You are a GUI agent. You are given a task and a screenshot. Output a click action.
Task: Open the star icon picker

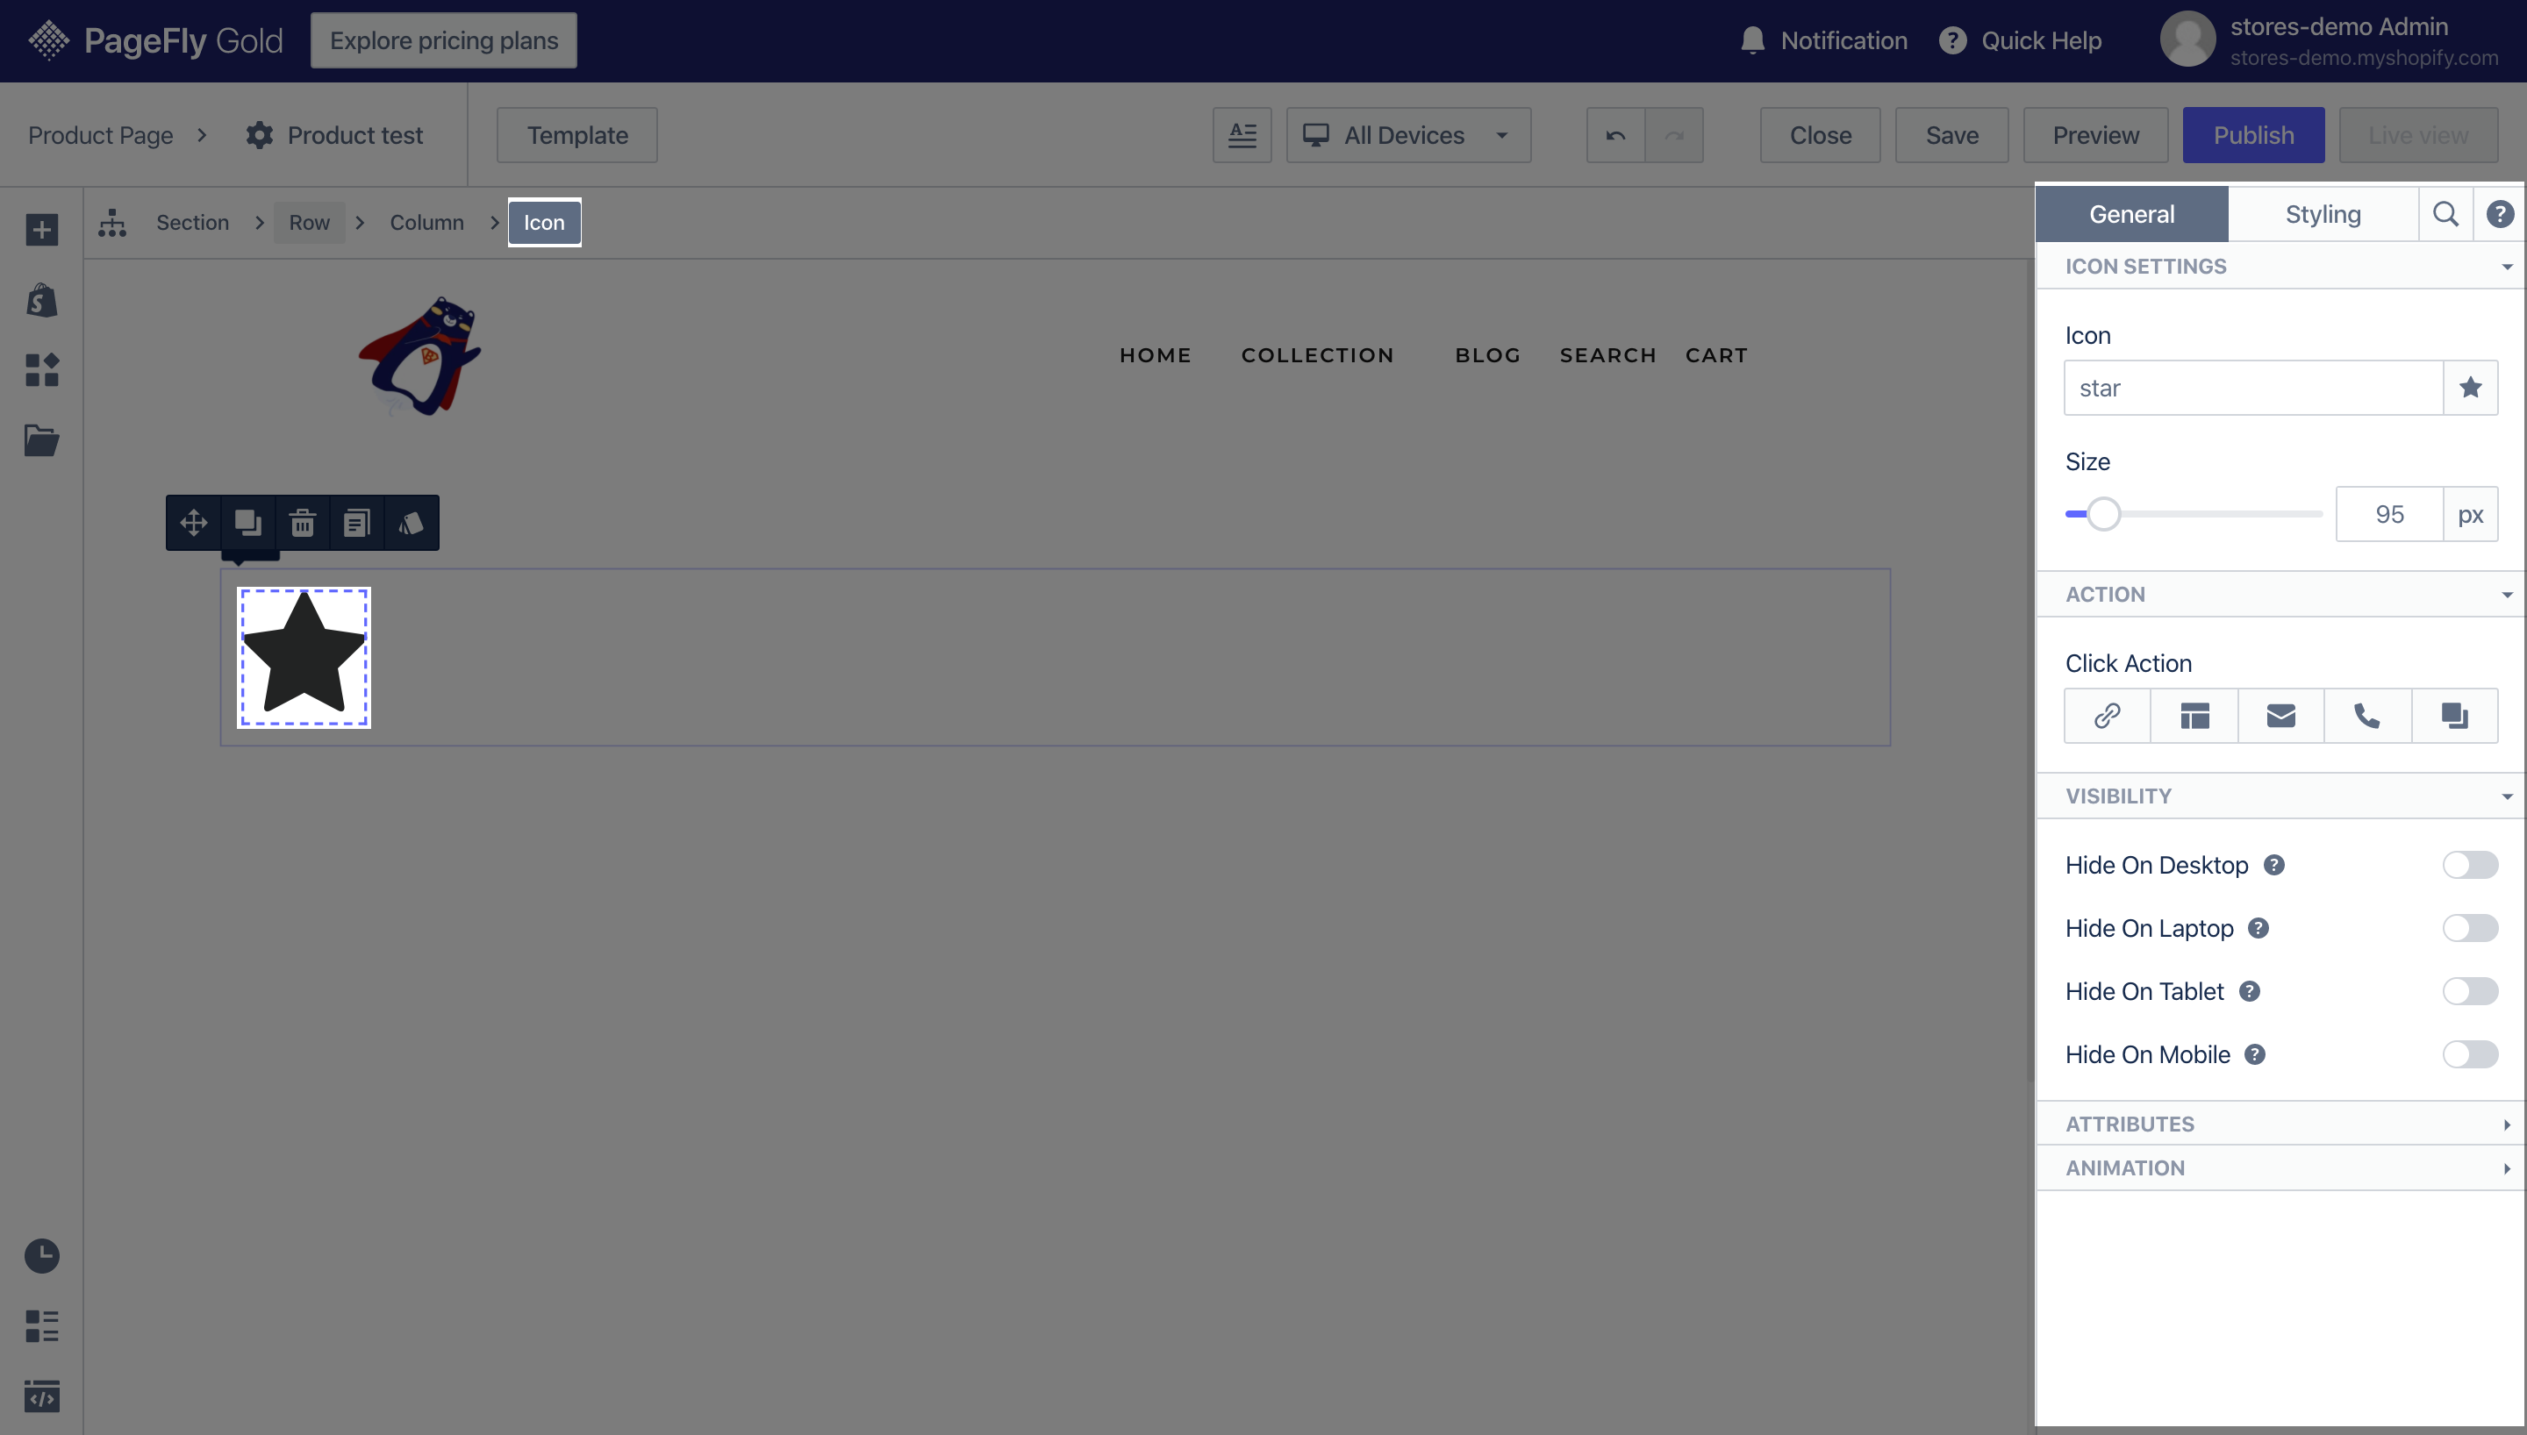(x=2470, y=388)
